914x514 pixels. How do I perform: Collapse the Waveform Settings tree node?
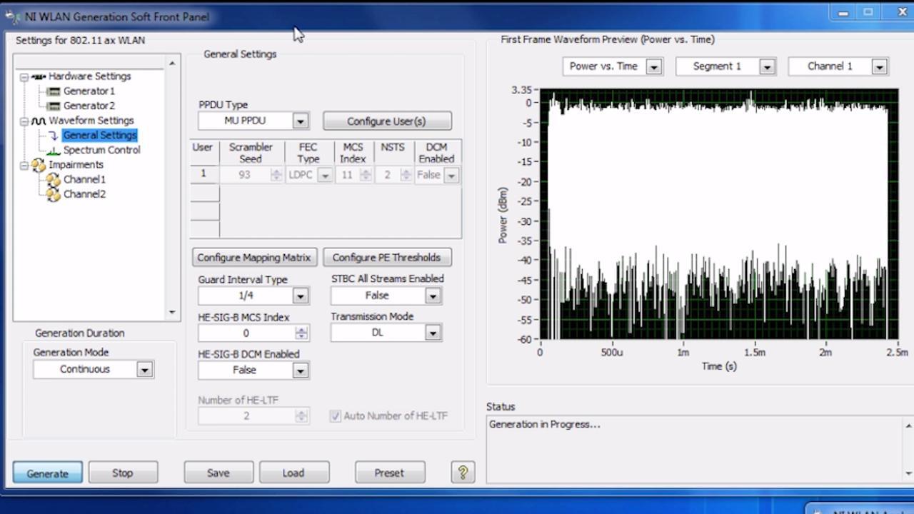[x=24, y=121]
